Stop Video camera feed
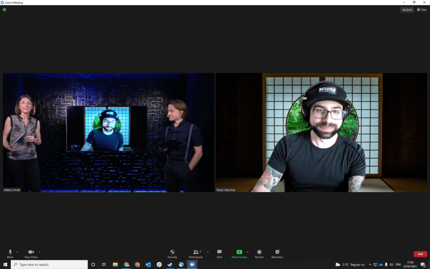 tap(31, 253)
